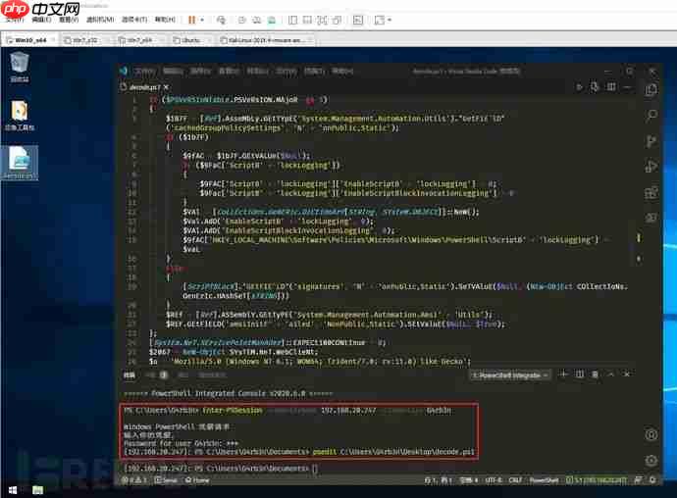The width and height of the screenshot is (677, 498).
Task: Open the VMware Tabs (T) menu
Action: (134, 20)
